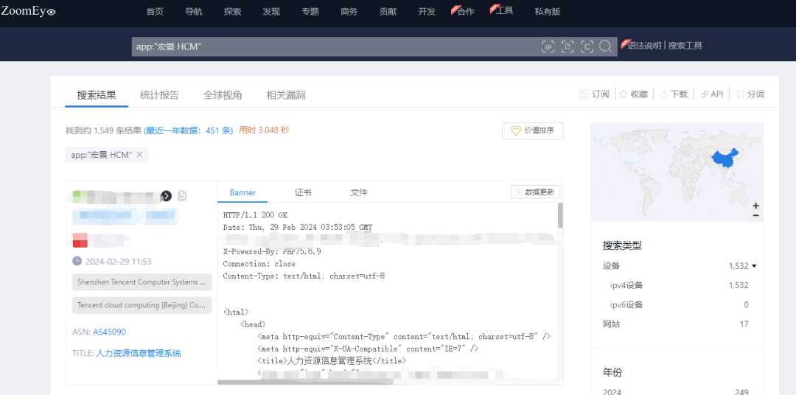Click the 2024-02-29 11:53 timestamp
The width and height of the screenshot is (796, 395).
118,262
